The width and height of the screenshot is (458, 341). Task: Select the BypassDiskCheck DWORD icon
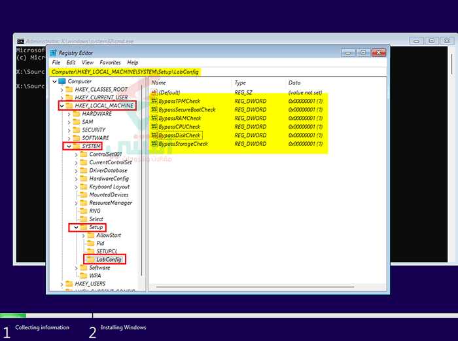[154, 135]
